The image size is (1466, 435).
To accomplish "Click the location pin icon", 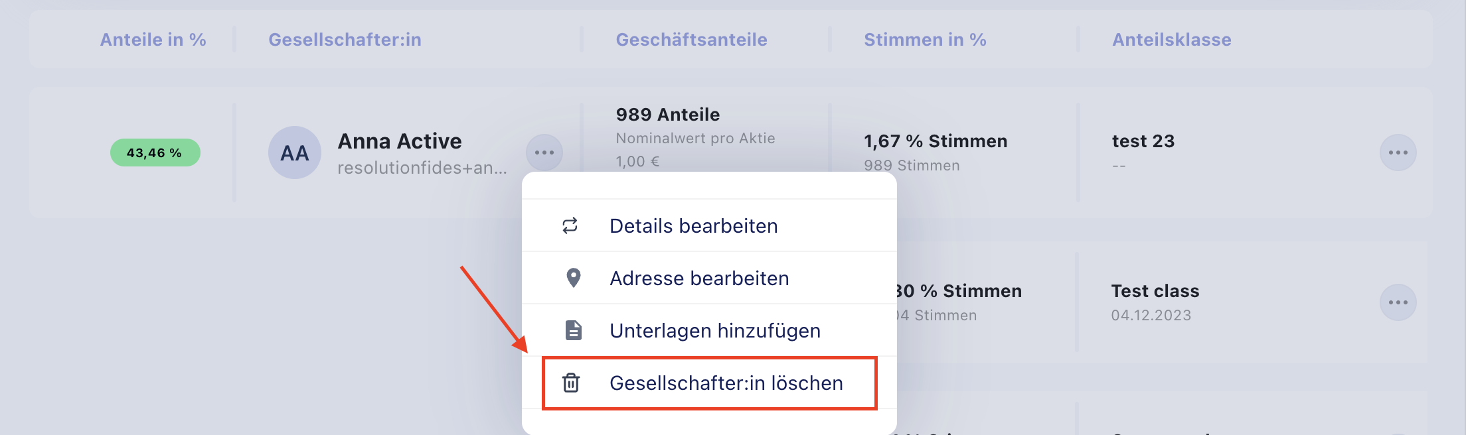I will point(573,278).
